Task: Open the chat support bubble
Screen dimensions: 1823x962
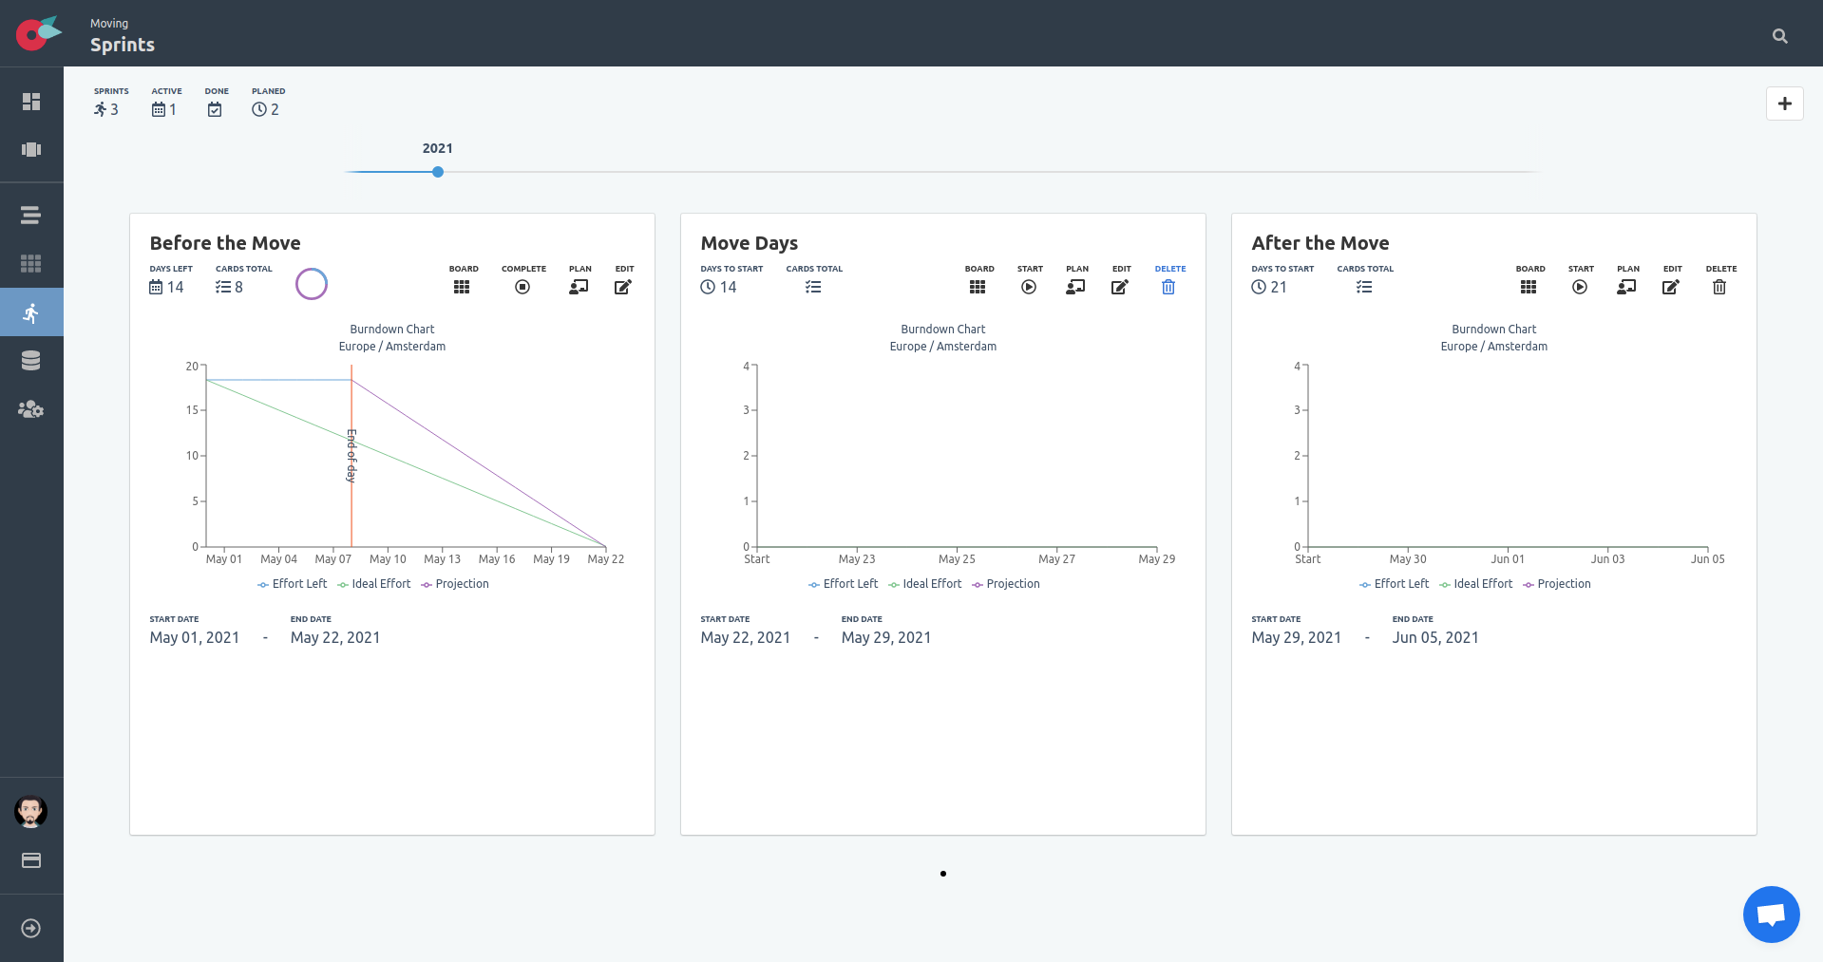Action: pos(1771,915)
